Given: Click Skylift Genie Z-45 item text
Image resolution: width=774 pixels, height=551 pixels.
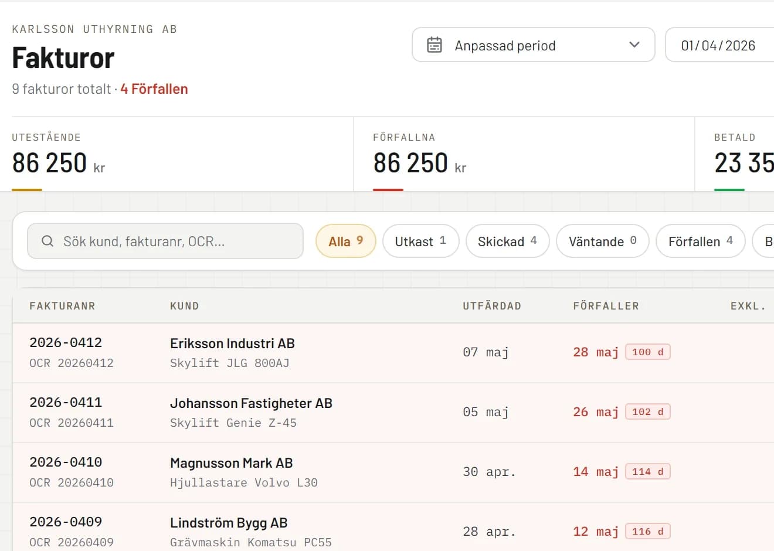Looking at the screenshot, I should tap(233, 423).
